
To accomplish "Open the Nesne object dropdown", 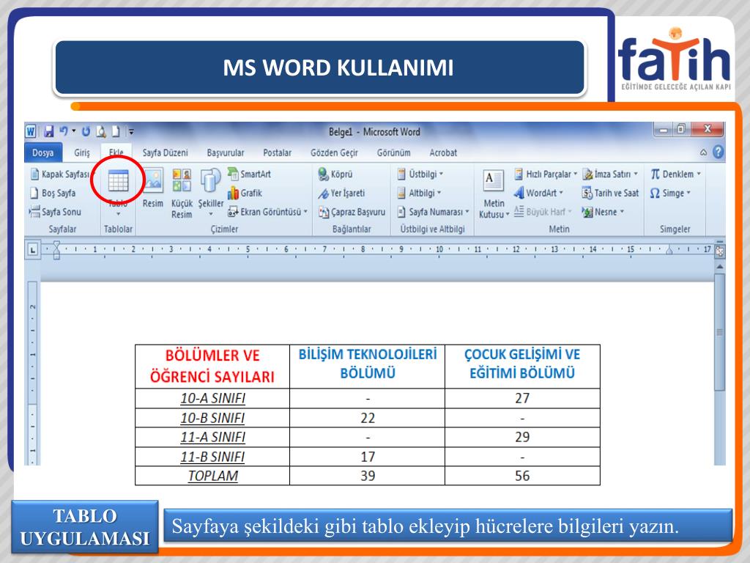I will 604,212.
